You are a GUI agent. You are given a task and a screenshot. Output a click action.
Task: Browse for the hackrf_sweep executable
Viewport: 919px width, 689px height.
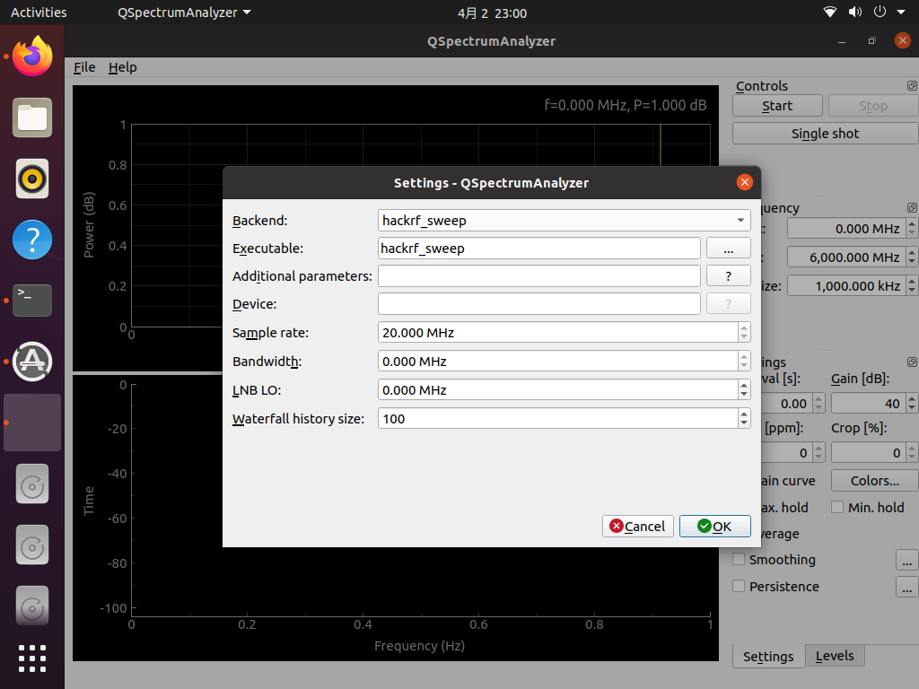pos(728,248)
